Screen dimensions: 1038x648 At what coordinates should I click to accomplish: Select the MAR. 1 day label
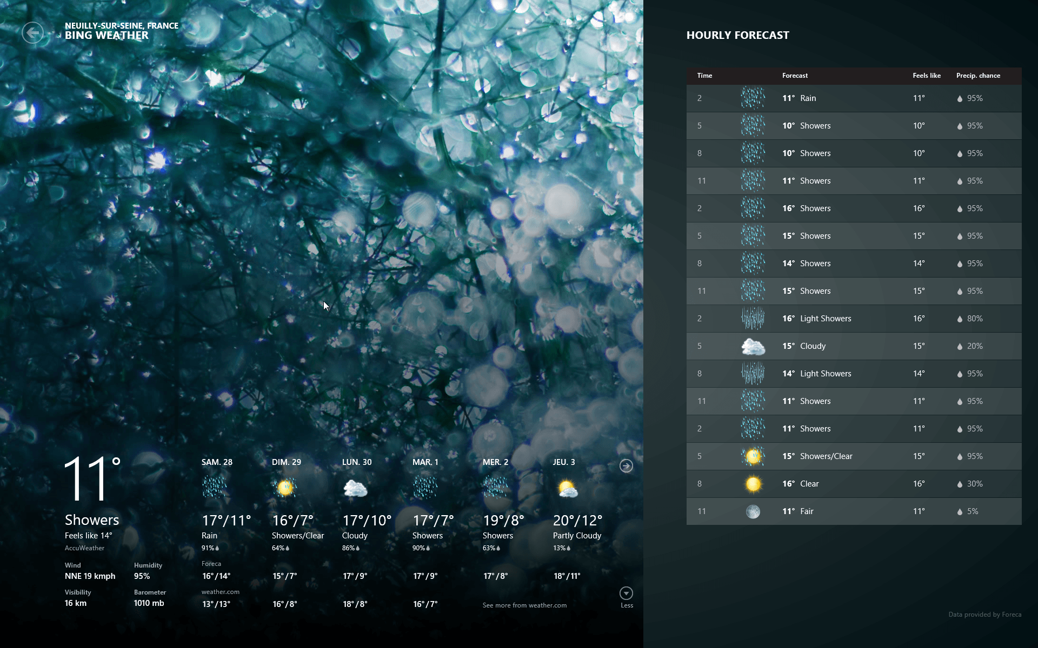click(x=425, y=462)
